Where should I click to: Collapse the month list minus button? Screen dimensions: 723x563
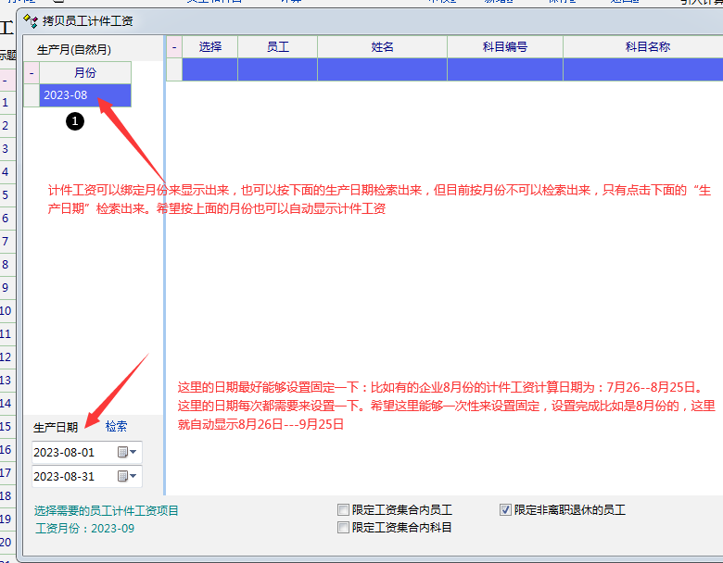(x=32, y=72)
